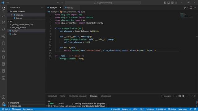Click the editor minimap preview
198x111 pixels.
coord(187,16)
